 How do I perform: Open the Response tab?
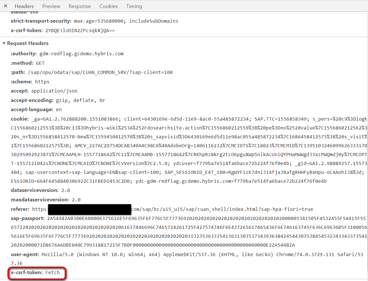[x=80, y=6]
